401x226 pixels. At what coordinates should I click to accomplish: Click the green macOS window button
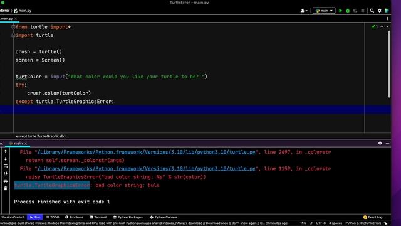coord(3,3)
